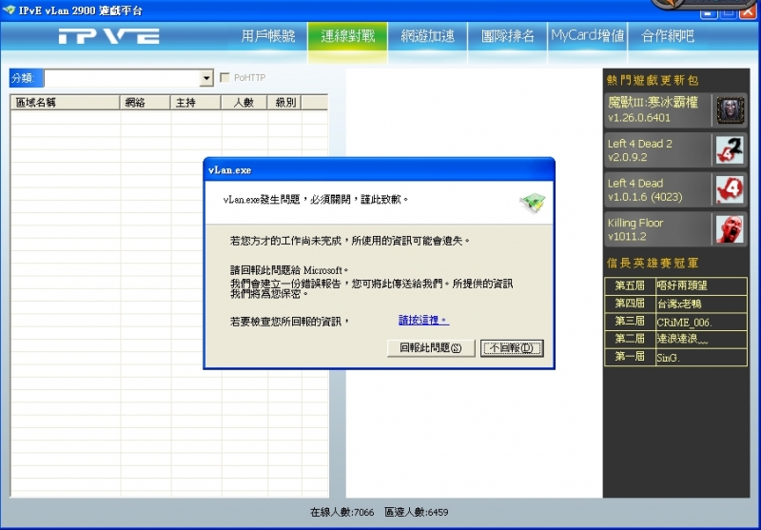The height and width of the screenshot is (530, 761).
Task: Click champion name 台灣x老鴨
Action: 679,304
